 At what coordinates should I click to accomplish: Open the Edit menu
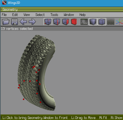[15, 15]
